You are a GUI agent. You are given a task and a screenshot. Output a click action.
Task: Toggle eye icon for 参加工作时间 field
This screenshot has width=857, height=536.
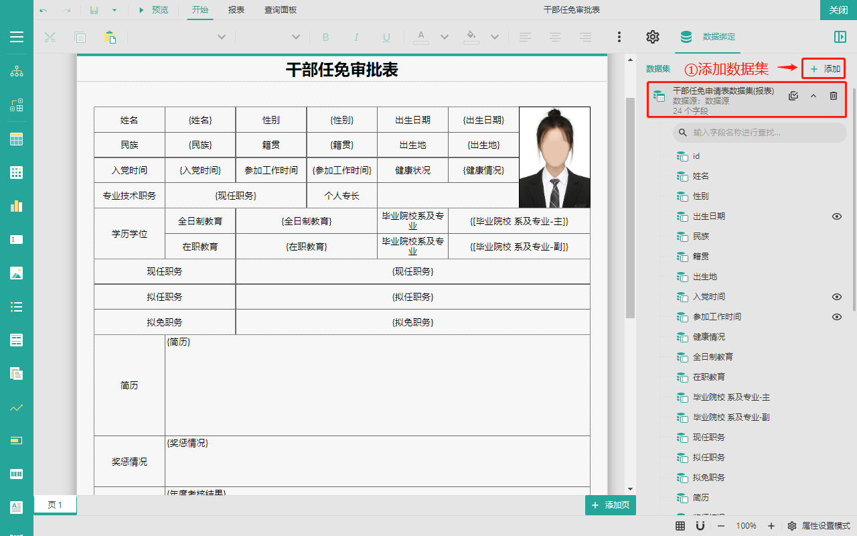[836, 317]
